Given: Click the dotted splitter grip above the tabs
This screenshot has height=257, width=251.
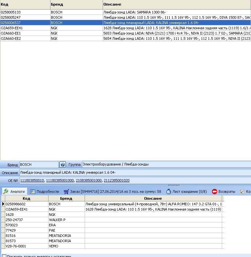Looking at the screenshot, I should tap(174, 185).
